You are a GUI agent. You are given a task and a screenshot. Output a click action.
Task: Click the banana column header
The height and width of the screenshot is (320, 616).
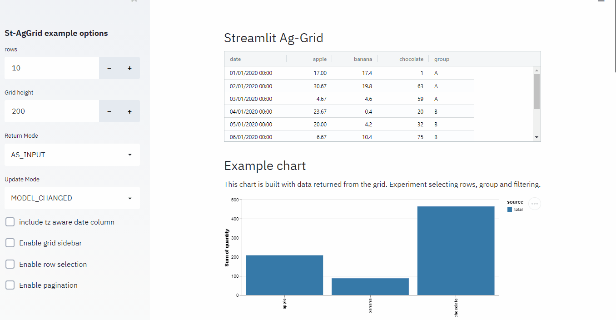tap(363, 59)
